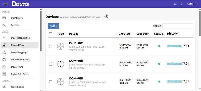Viewport: 201px width, 91px height.
Task: Click the COM-012 device type icon
Action: click(x=61, y=46)
